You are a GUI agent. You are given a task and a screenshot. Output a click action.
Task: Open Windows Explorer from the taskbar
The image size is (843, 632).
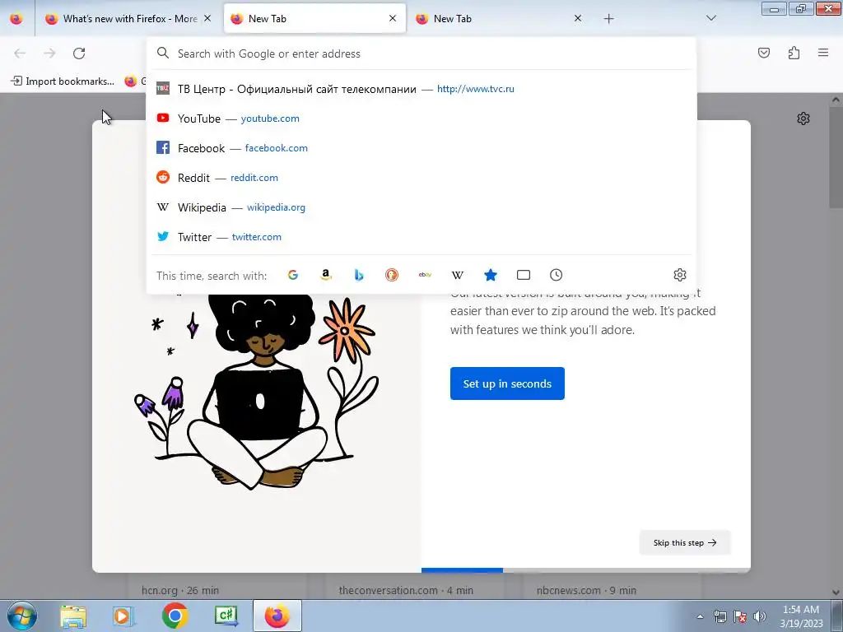point(73,616)
